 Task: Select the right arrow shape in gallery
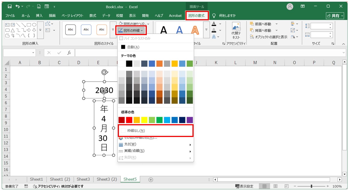tap(29, 30)
